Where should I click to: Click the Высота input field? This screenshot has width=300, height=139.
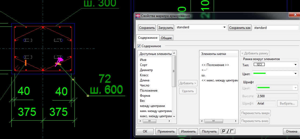tap(277, 96)
